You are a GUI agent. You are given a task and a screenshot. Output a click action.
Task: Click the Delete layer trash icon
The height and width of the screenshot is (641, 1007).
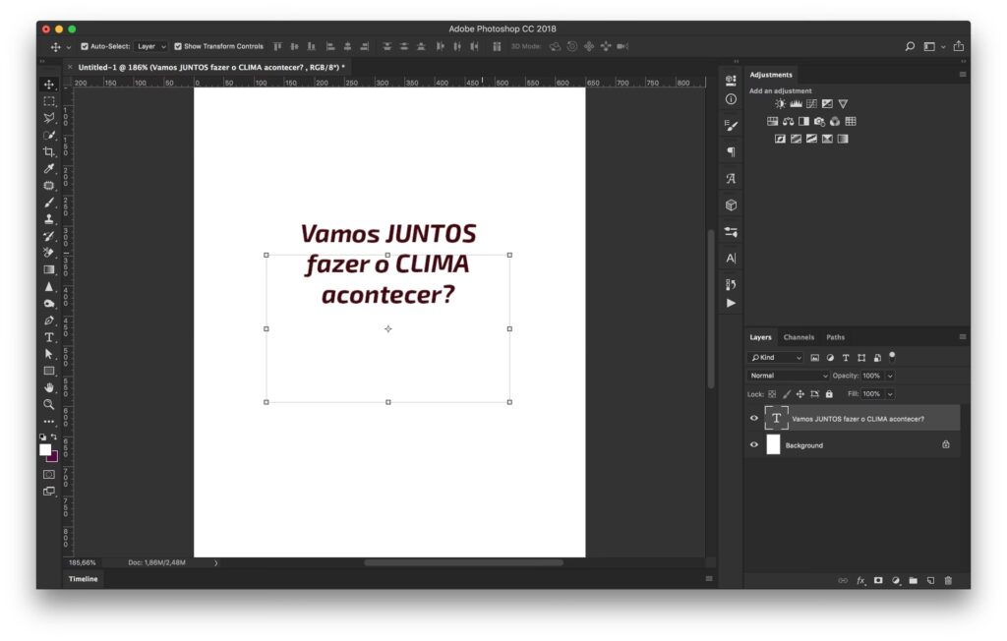coord(948,580)
